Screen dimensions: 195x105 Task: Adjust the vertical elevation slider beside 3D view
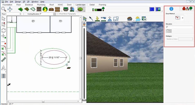point(84,100)
